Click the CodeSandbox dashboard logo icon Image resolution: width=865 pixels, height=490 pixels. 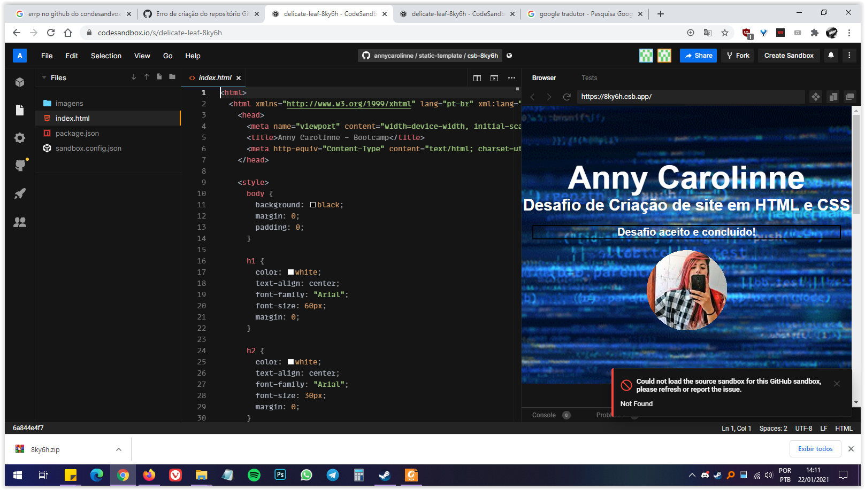[x=20, y=56]
